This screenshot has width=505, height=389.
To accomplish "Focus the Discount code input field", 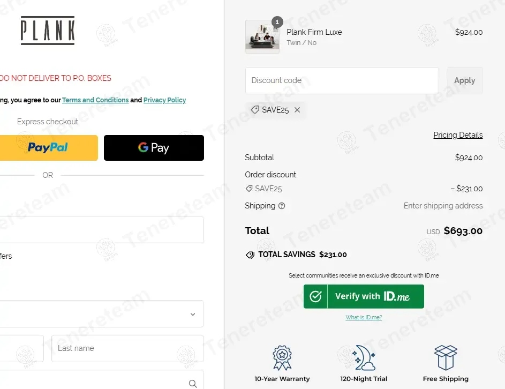I will click(x=342, y=80).
